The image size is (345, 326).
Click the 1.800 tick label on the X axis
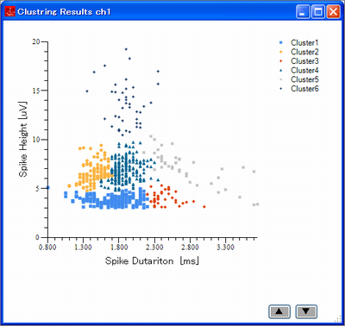[119, 247]
